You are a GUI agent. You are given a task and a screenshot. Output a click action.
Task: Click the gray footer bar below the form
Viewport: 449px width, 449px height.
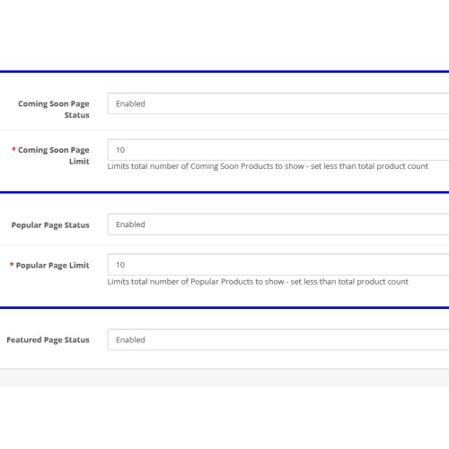click(x=224, y=377)
